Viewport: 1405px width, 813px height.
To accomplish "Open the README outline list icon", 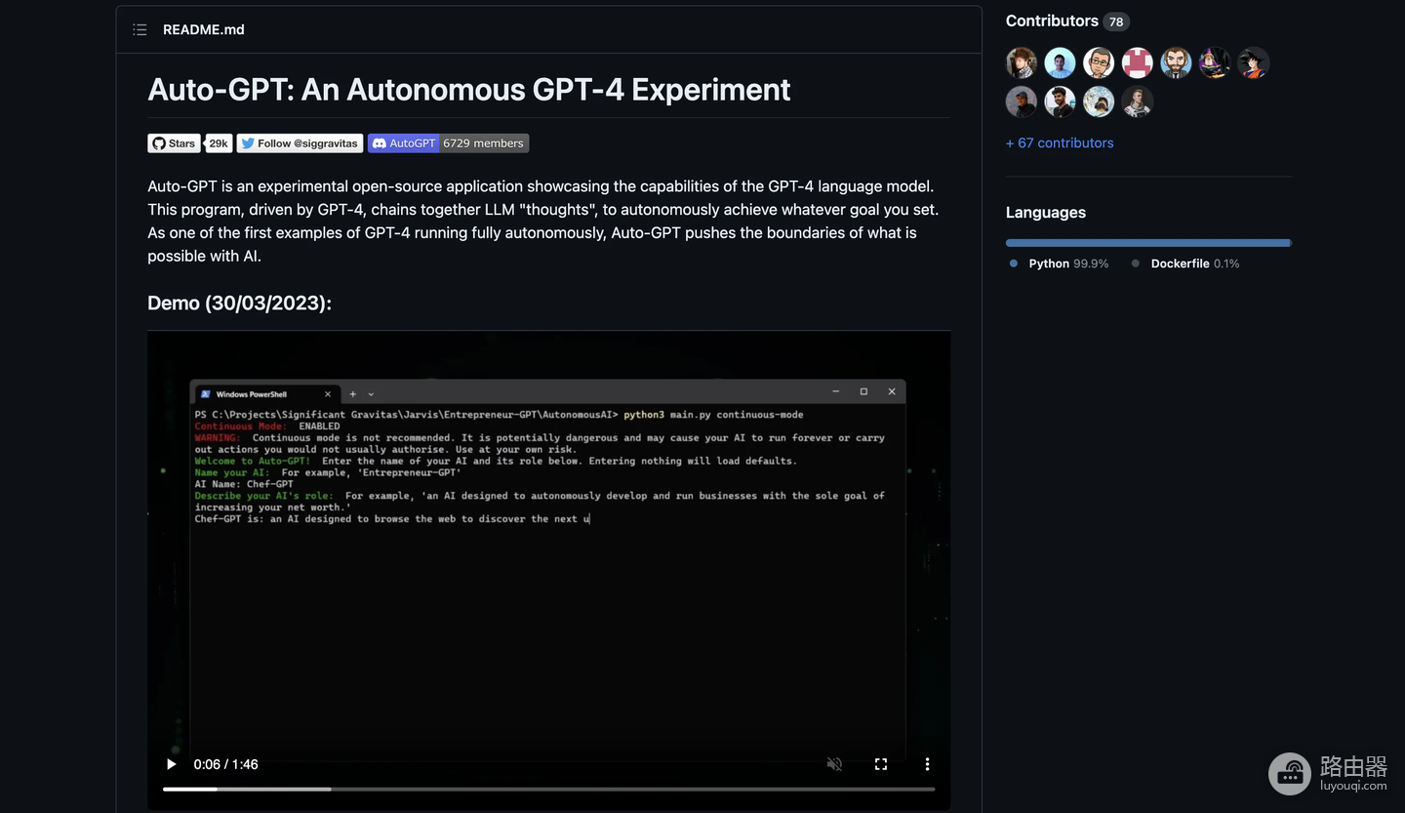I will 140,30.
